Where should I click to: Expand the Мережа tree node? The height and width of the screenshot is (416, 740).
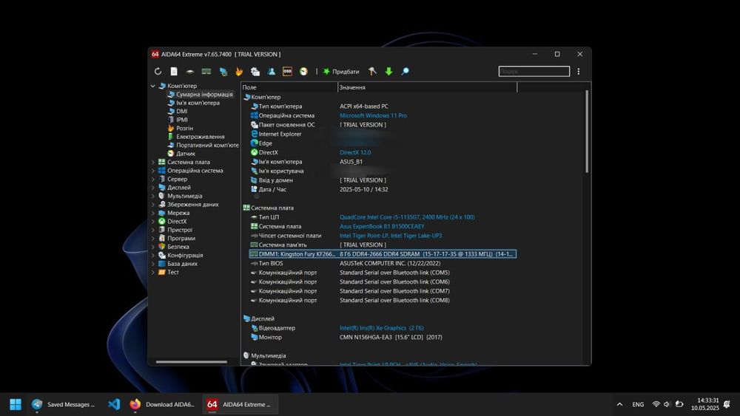coord(153,213)
